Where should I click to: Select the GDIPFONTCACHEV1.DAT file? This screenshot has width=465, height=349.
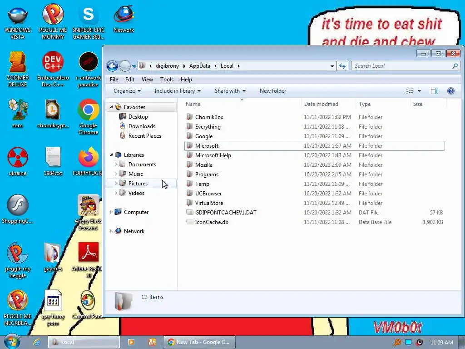314,213
